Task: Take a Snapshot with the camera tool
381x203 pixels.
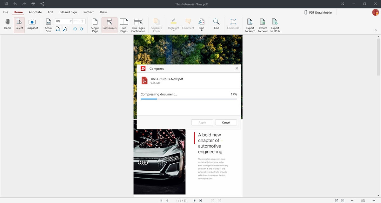Action: pos(32,25)
